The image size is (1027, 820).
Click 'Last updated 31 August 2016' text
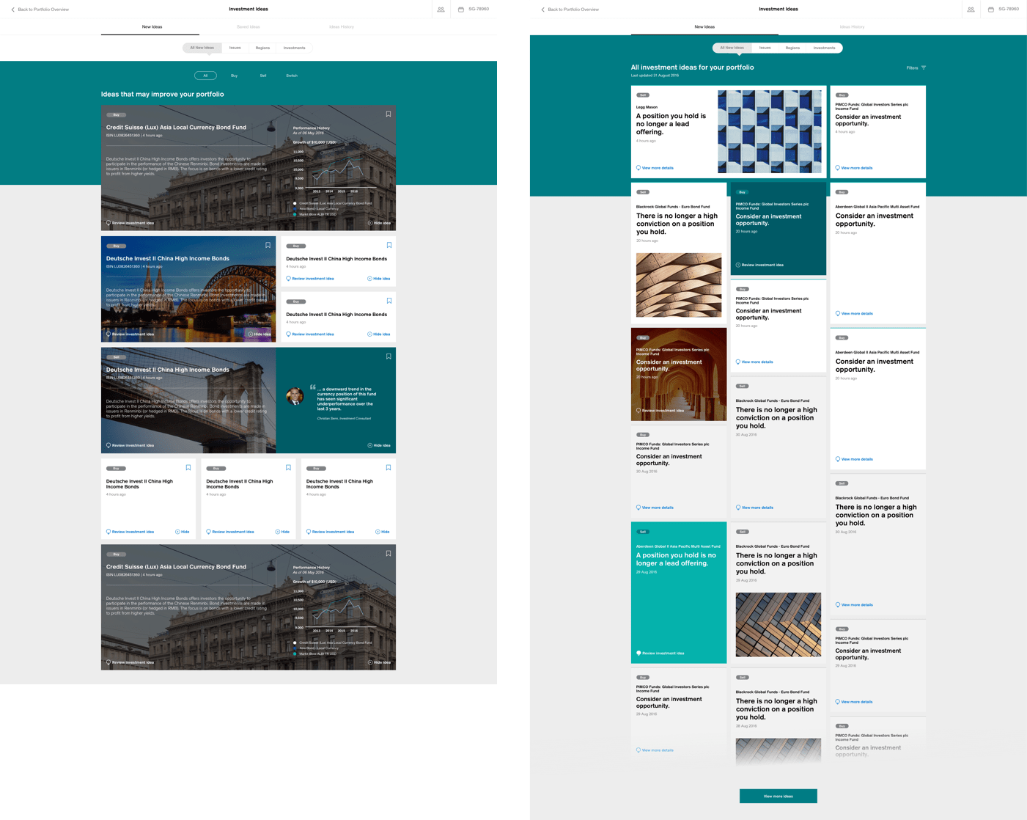tap(655, 76)
